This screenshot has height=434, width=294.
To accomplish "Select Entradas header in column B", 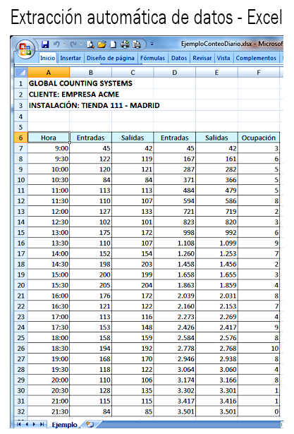I will pyautogui.click(x=90, y=138).
